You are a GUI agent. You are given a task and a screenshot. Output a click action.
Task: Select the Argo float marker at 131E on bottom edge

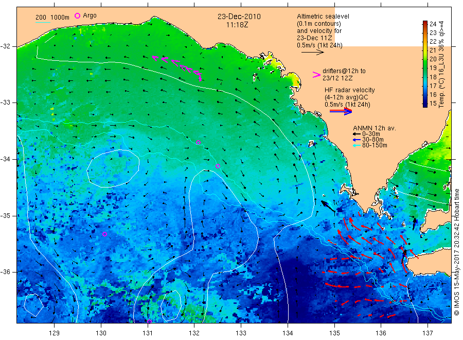149,321
